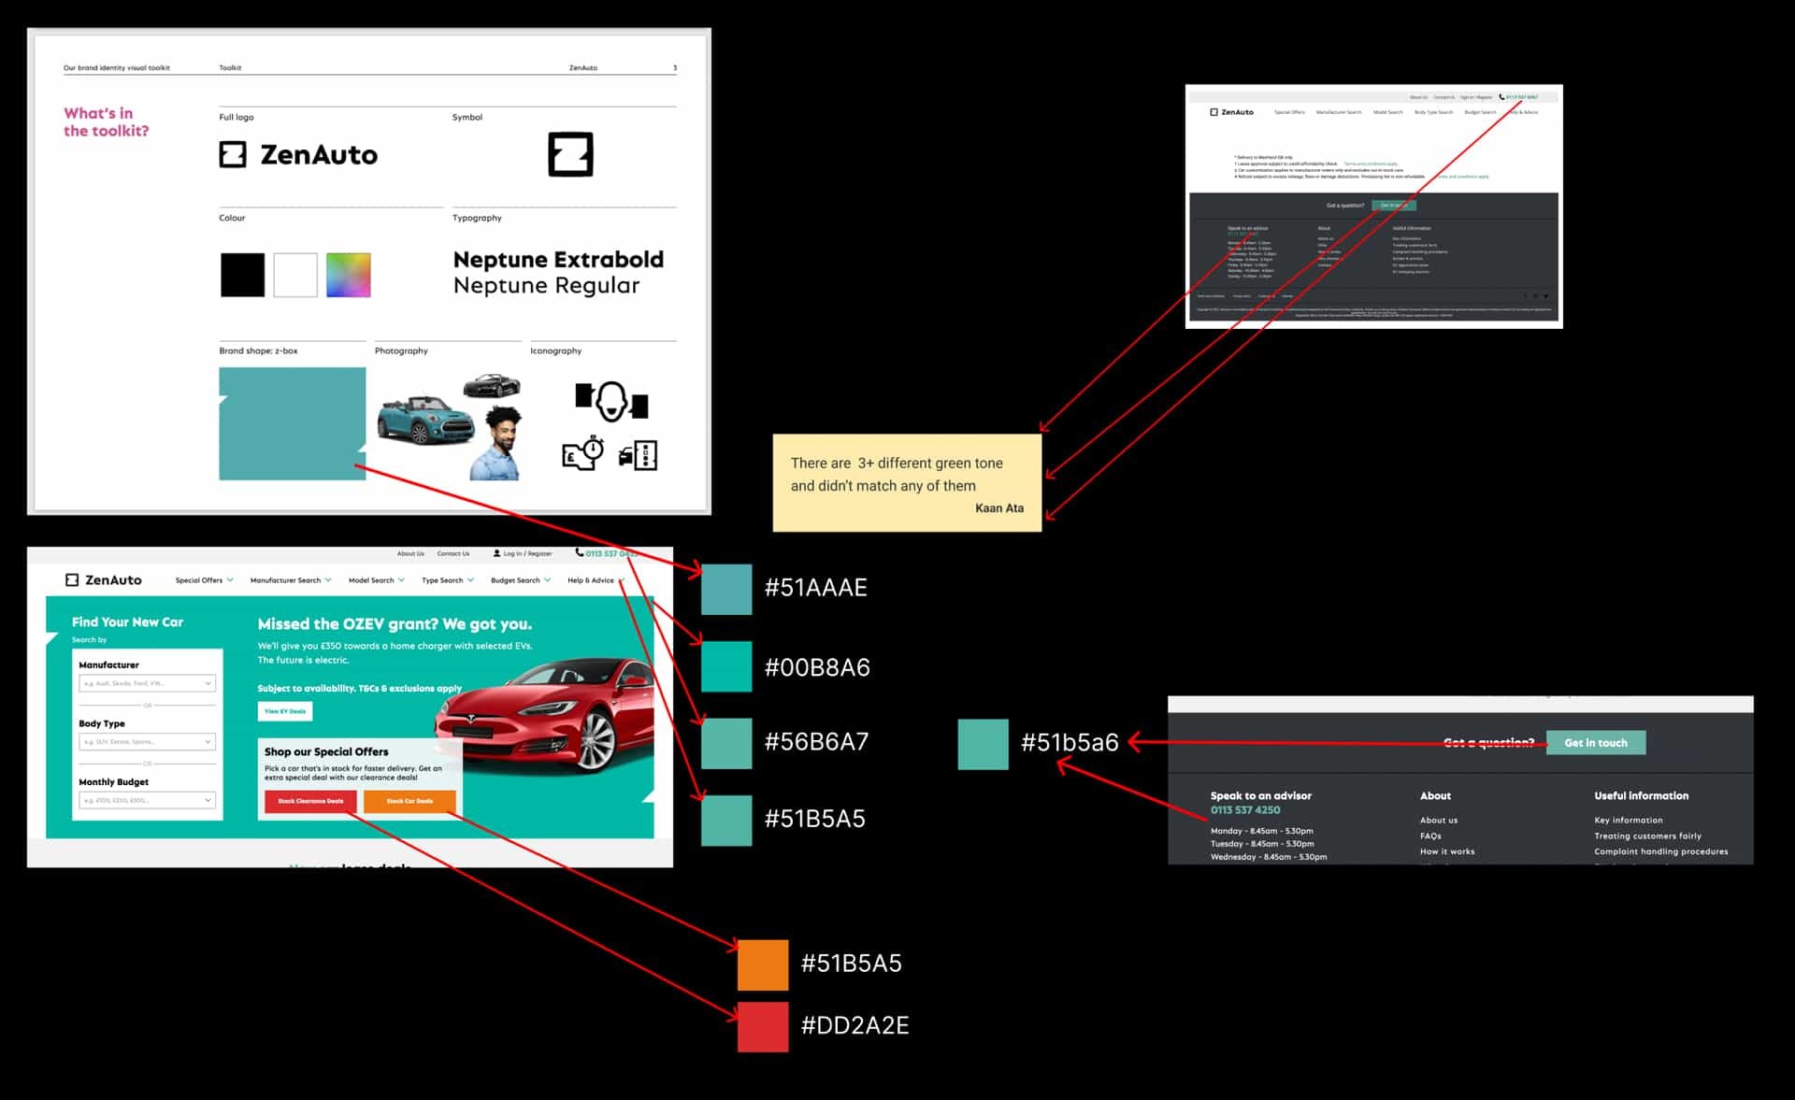Click the 0113 537 4250 advisor phone number
This screenshot has height=1100, width=1795.
tap(1245, 810)
